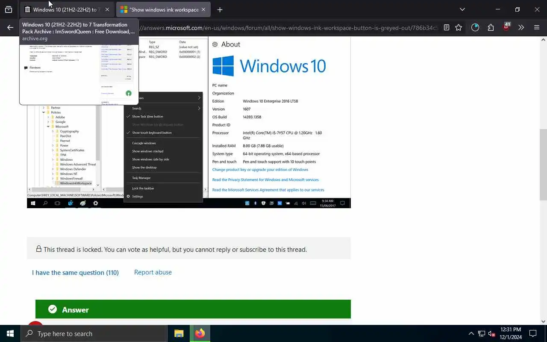Viewport: 547px width, 342px height.
Task: Open the network status tray icon
Action: [x=482, y=333]
